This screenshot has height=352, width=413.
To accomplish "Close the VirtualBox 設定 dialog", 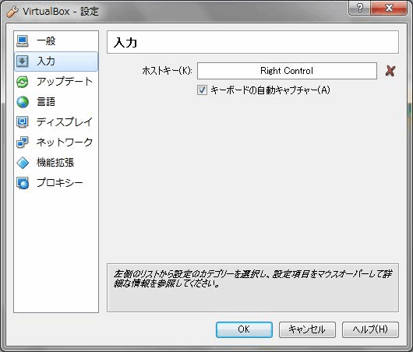I will 389,8.
